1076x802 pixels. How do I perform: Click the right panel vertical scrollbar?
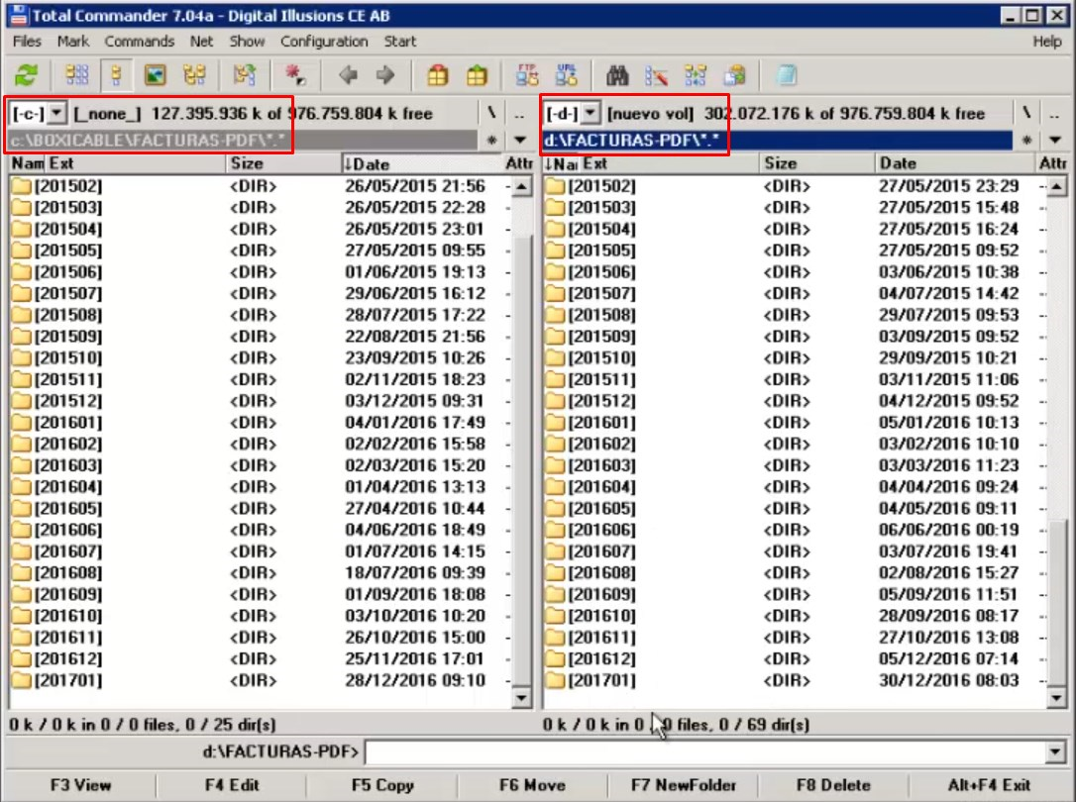[1057, 446]
